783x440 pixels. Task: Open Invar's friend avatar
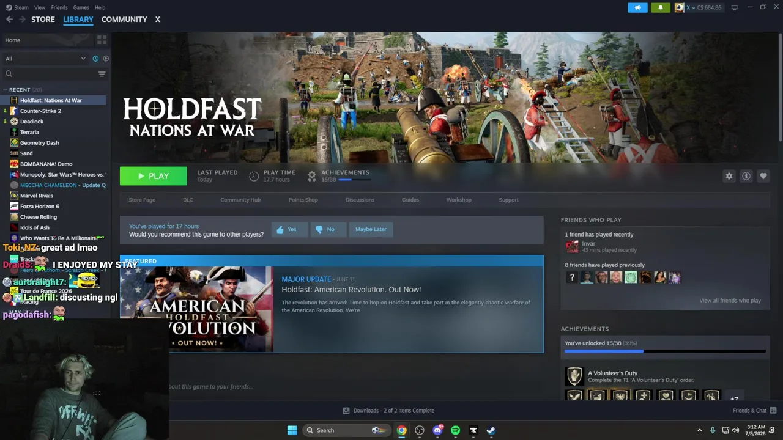[572, 246]
